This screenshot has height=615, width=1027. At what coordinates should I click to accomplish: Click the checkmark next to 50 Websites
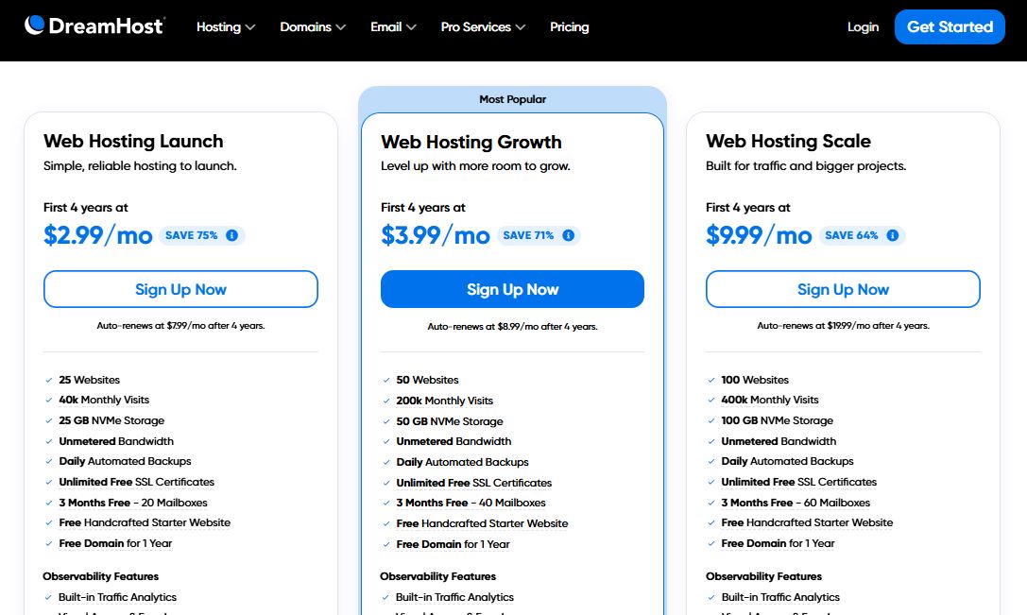[x=386, y=380]
